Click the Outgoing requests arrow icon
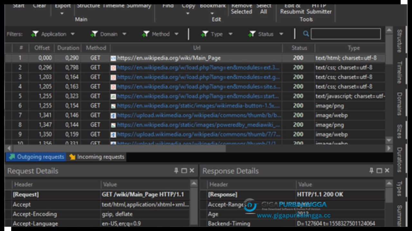 pos(12,157)
